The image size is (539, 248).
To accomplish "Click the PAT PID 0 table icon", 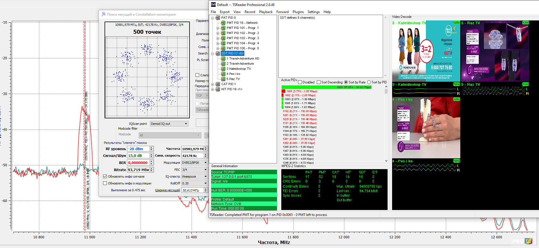I will click(x=218, y=18).
